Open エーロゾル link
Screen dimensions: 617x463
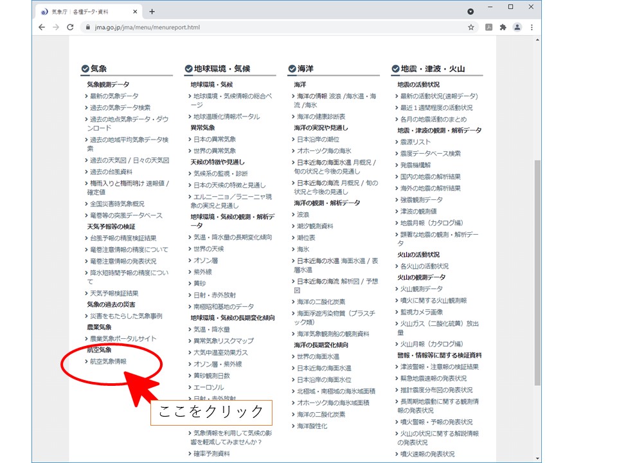click(x=208, y=387)
